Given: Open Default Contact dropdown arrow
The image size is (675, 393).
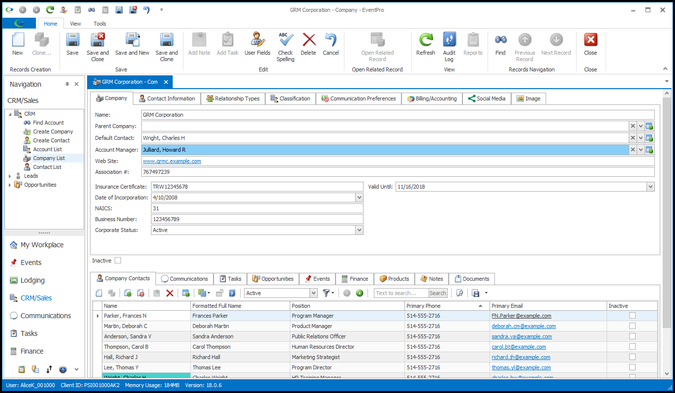Looking at the screenshot, I should tap(641, 138).
